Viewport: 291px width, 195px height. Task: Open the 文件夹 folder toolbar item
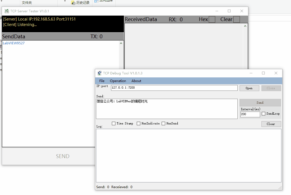[27, 2]
